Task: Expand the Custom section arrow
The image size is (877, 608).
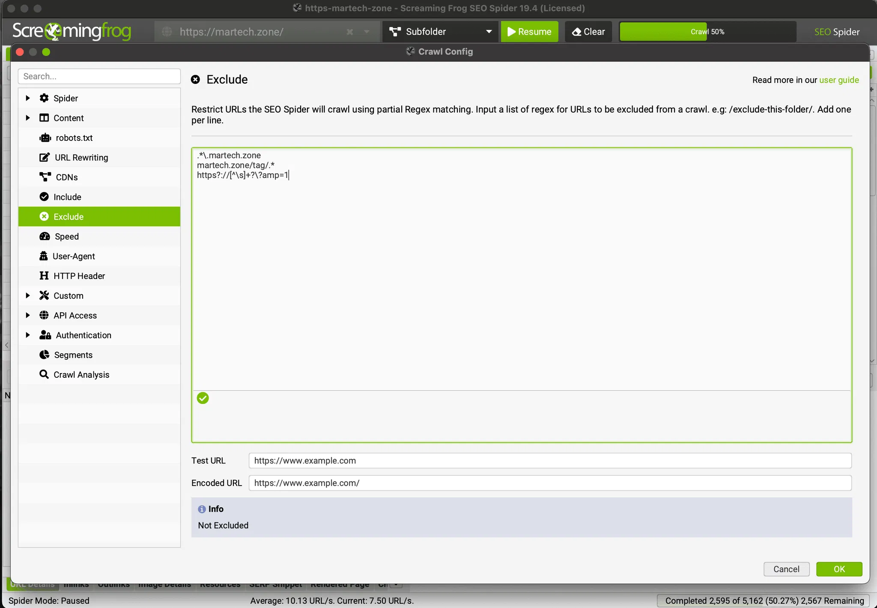Action: click(28, 296)
